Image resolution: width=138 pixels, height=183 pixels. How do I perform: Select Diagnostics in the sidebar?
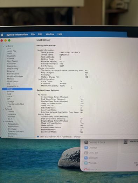coord(12,66)
